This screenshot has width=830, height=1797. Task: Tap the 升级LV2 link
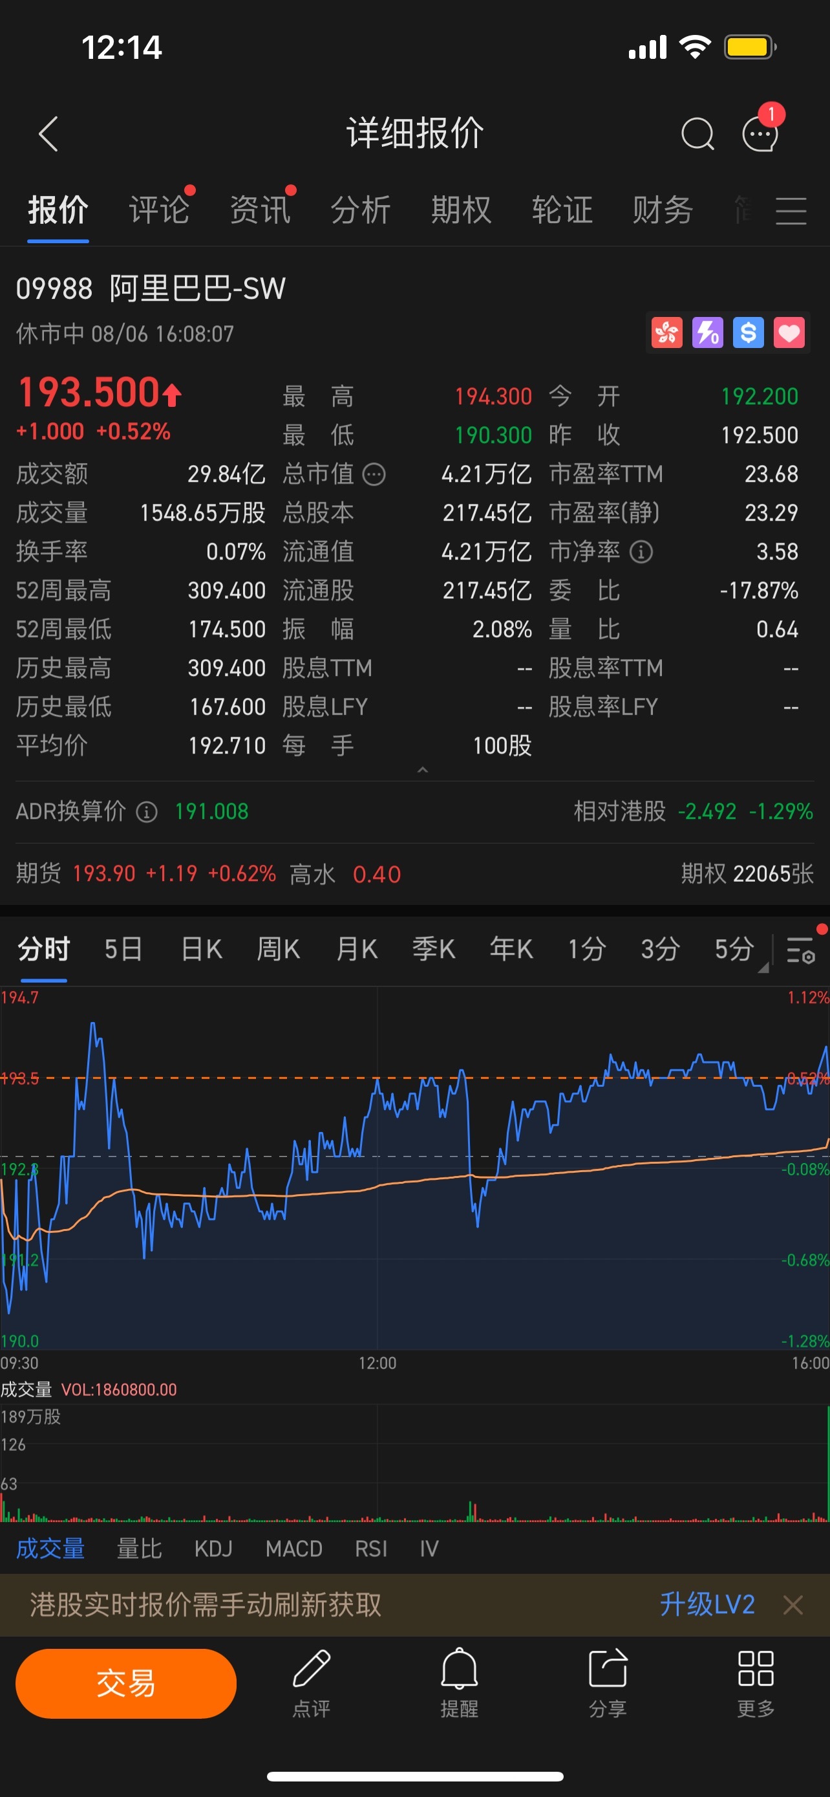click(707, 1604)
